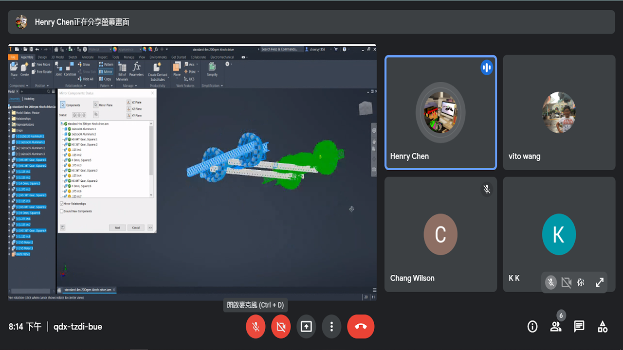Click muted mic icon in self-view bar

click(550, 282)
